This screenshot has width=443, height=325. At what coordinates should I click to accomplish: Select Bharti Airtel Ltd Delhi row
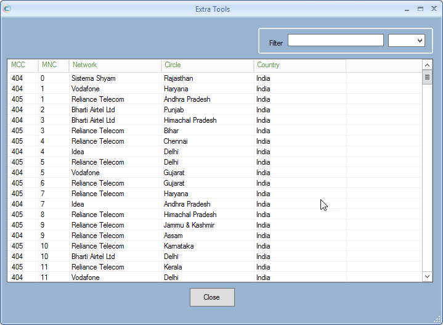[x=214, y=257]
